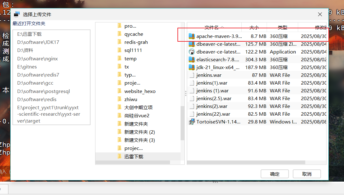Open recent folder D:\software\redis7
This screenshot has height=195, width=344.
pyautogui.click(x=38, y=75)
